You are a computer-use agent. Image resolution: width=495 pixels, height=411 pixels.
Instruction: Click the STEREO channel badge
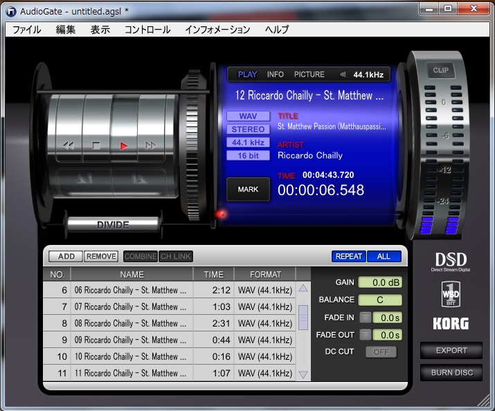(x=248, y=129)
